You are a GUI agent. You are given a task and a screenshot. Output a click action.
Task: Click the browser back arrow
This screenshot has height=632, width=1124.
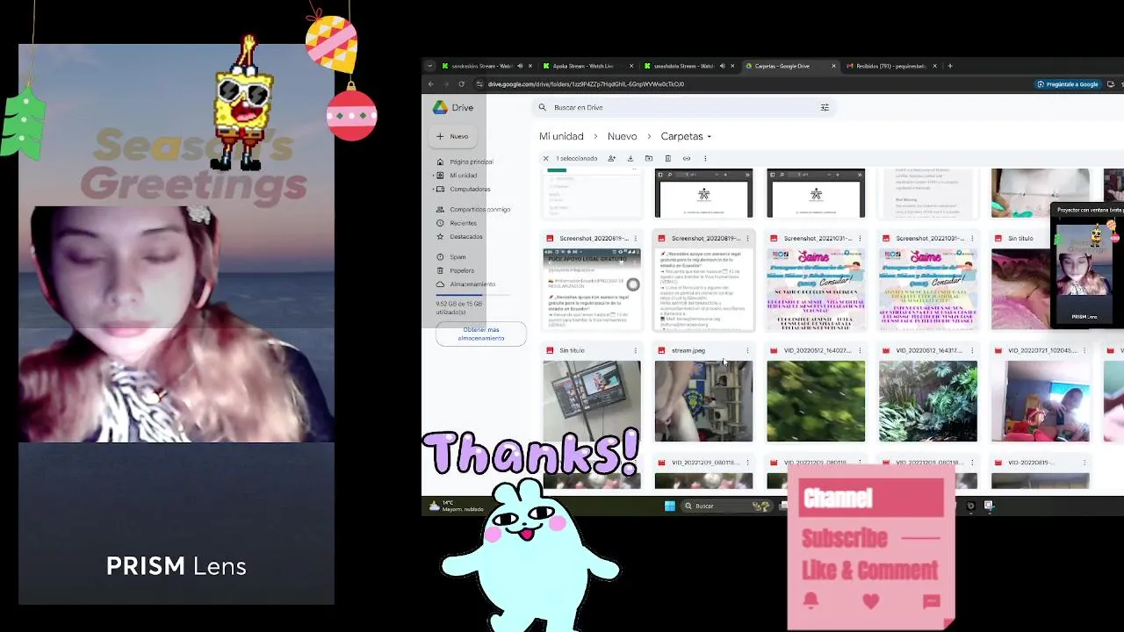click(430, 84)
